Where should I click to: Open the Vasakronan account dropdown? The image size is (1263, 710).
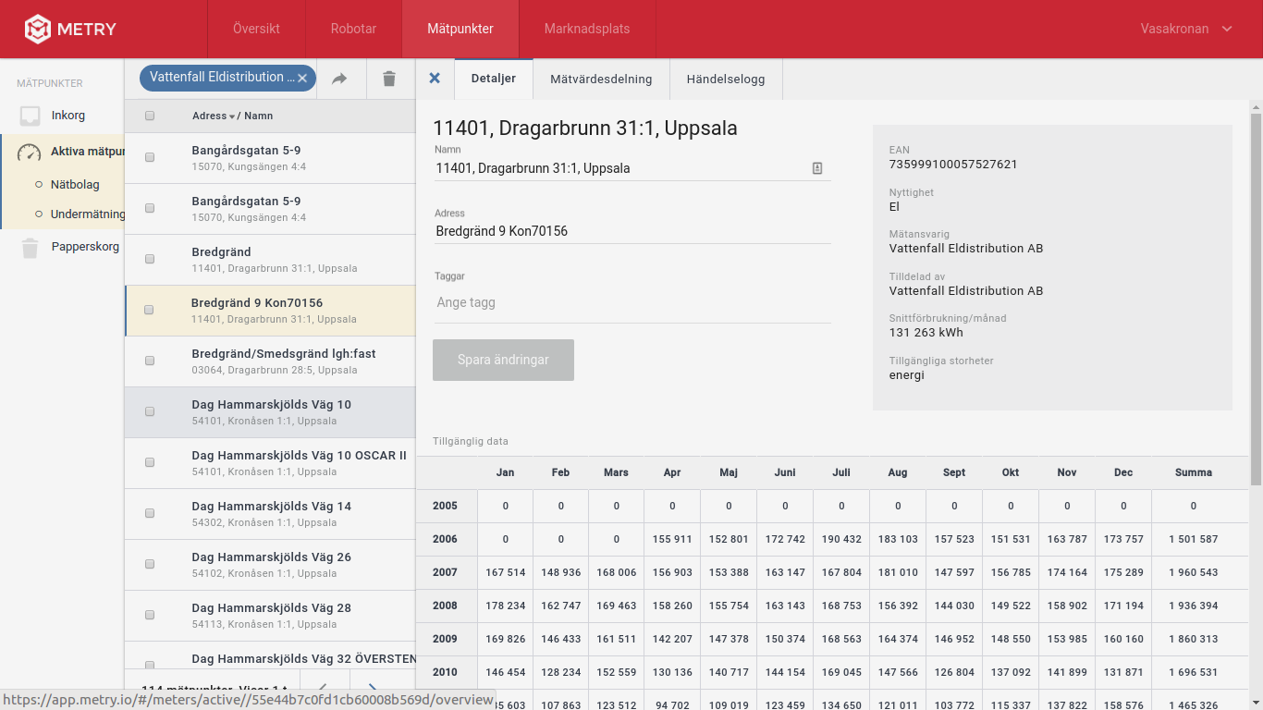[x=1186, y=29]
